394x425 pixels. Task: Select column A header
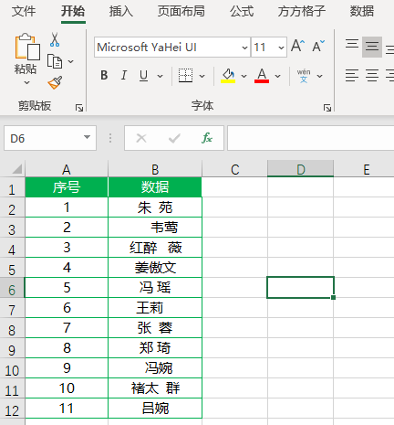(67, 169)
